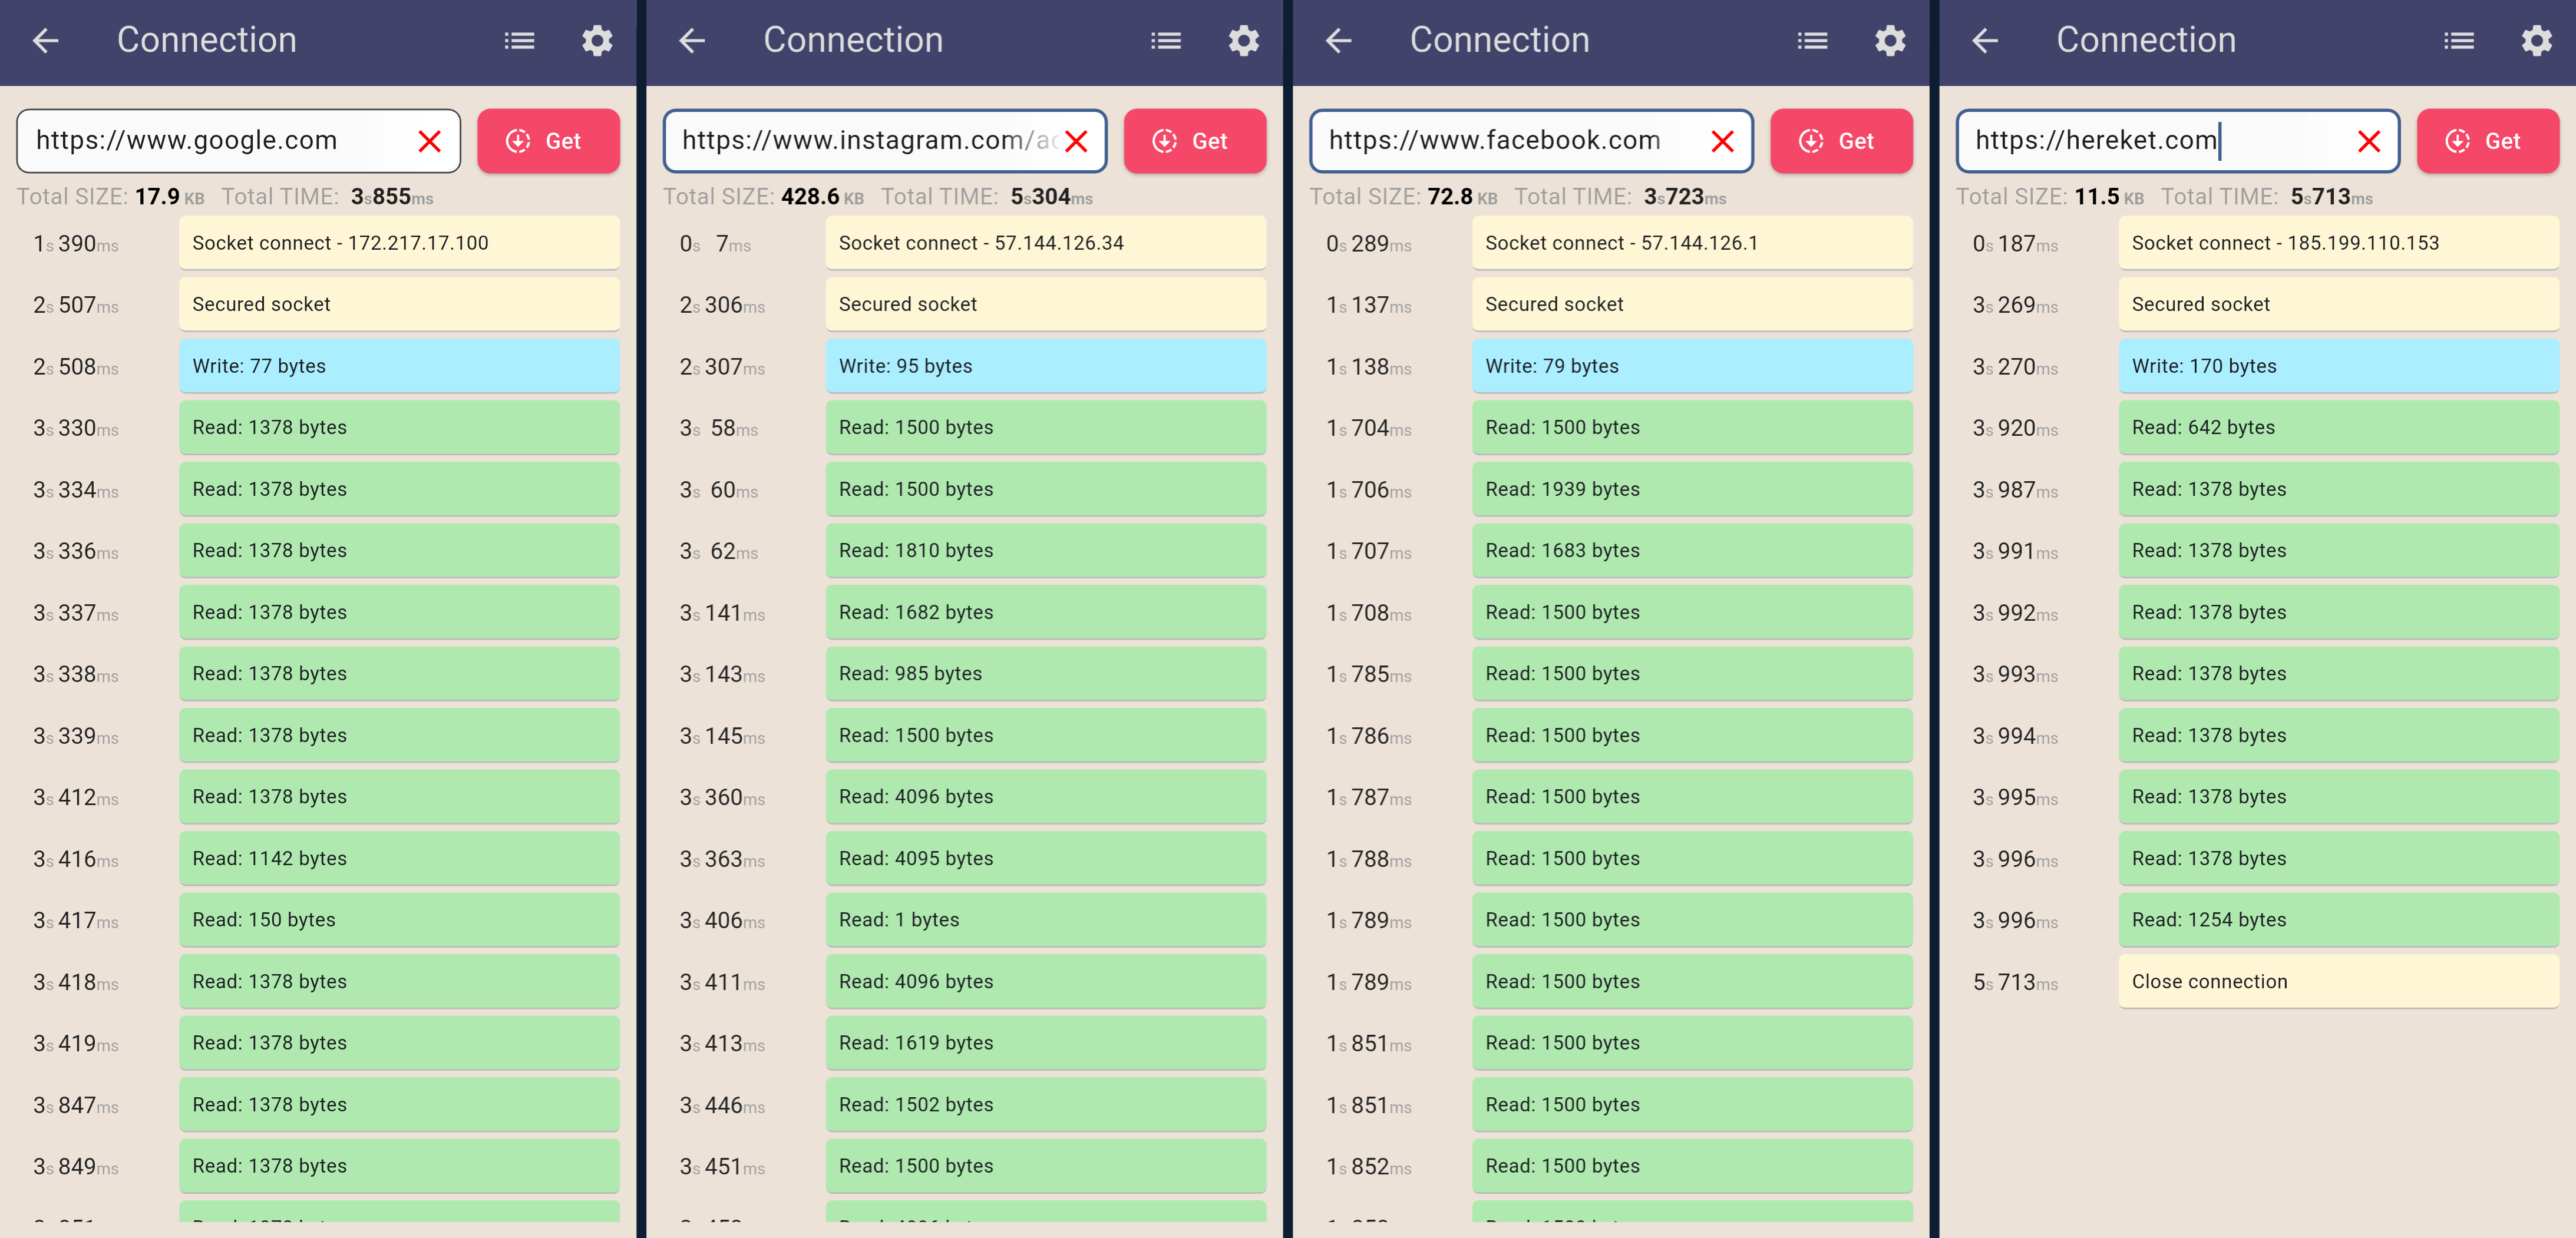Select 'Secured socket' row at 1s 137ms
This screenshot has height=1238, width=2576.
click(1692, 304)
